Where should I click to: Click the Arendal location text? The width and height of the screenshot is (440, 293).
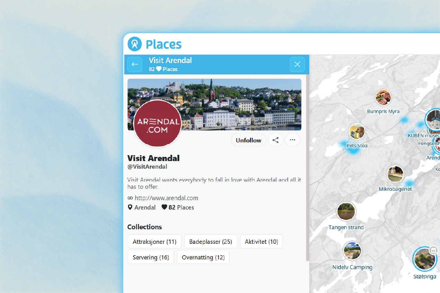[x=145, y=207]
